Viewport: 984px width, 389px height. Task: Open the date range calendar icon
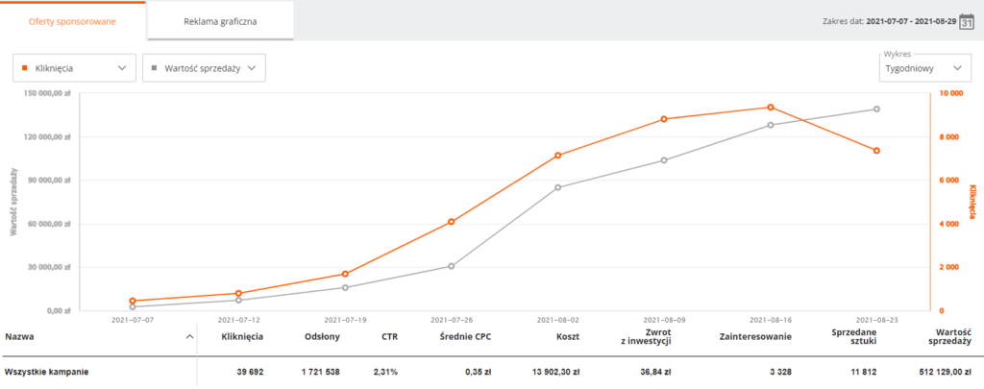point(967,21)
